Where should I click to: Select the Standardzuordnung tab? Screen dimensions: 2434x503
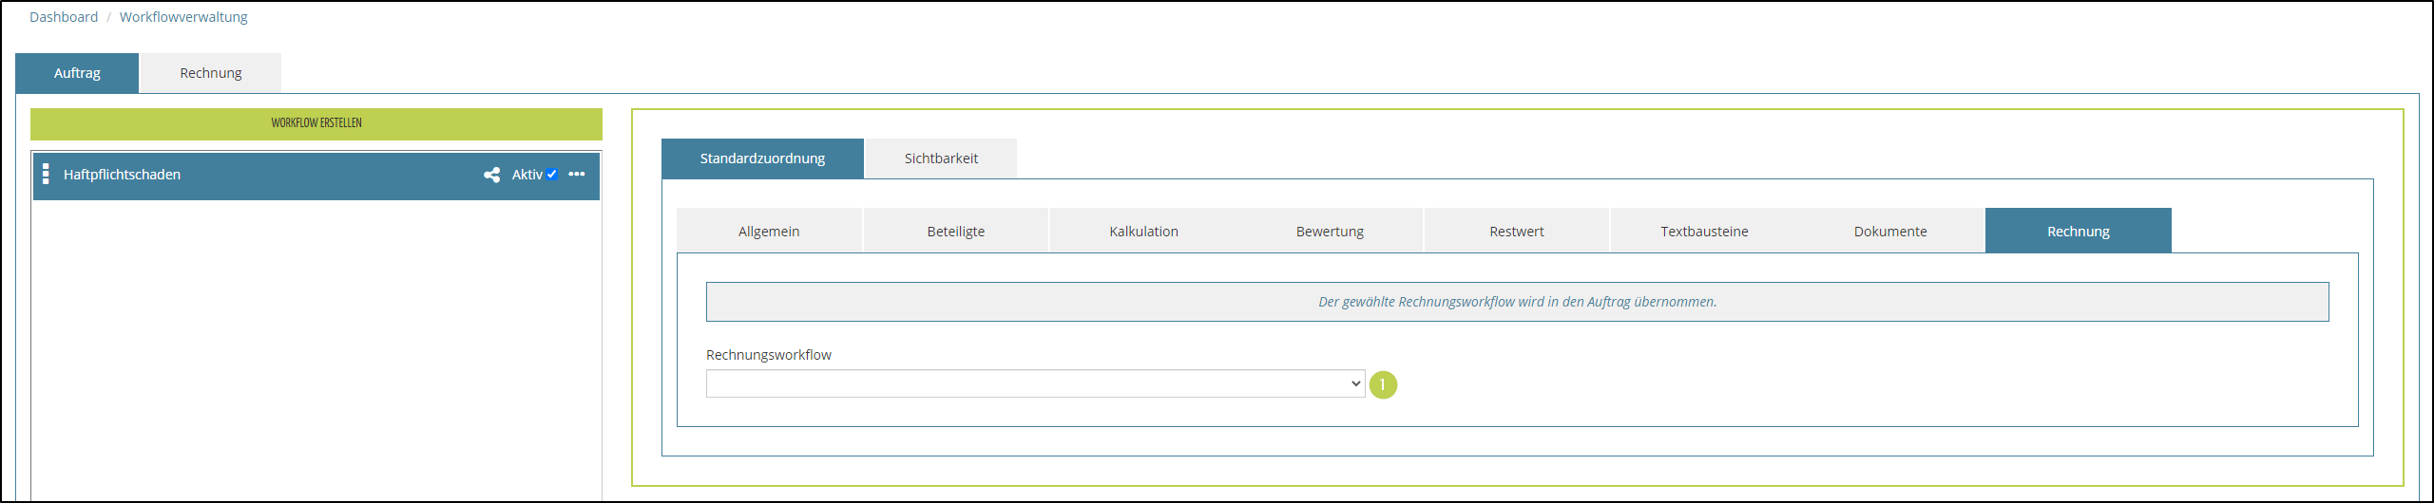pyautogui.click(x=762, y=158)
